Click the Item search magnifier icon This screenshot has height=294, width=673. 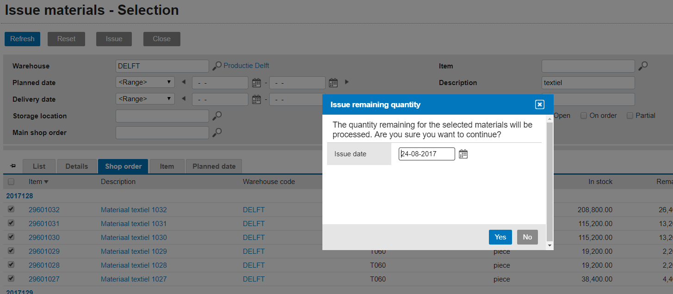pos(643,66)
